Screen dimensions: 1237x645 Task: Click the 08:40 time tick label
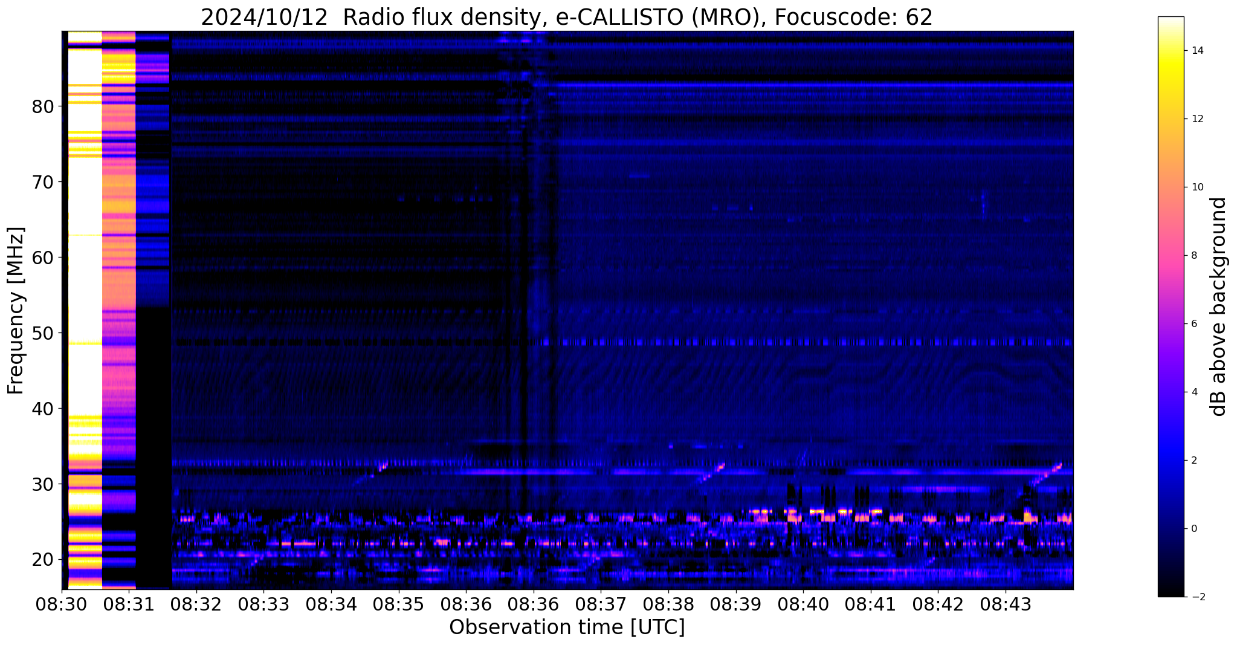[803, 604]
